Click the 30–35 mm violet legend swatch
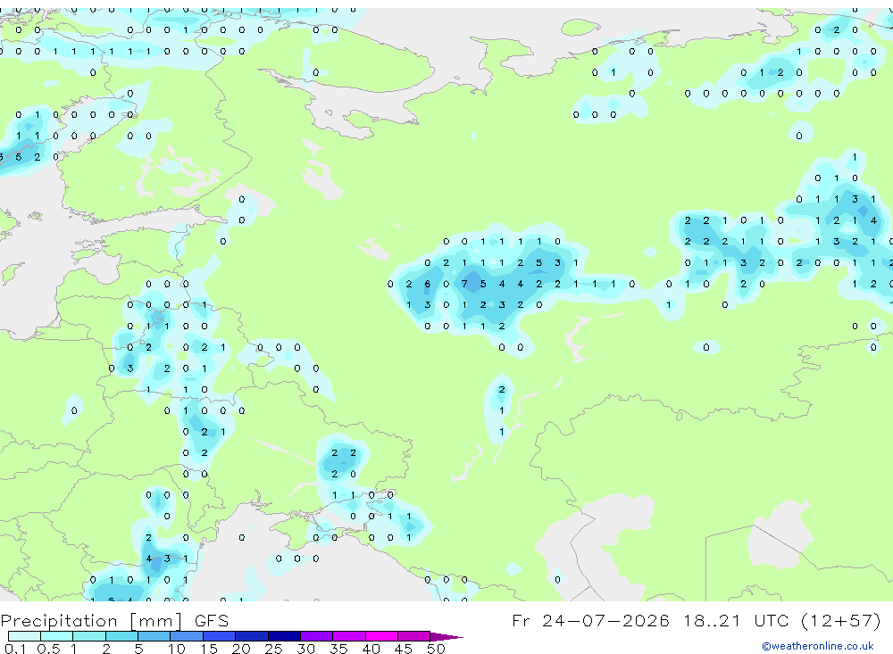 (317, 636)
